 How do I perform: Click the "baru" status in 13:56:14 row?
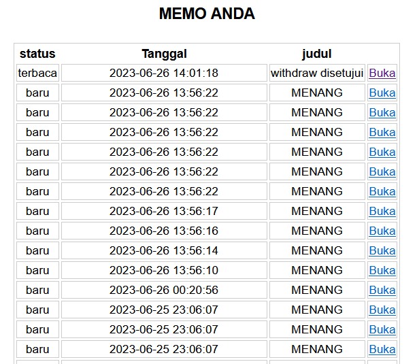tap(37, 250)
